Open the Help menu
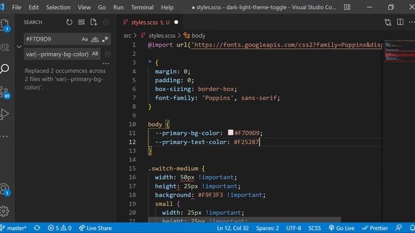 tap(167, 7)
